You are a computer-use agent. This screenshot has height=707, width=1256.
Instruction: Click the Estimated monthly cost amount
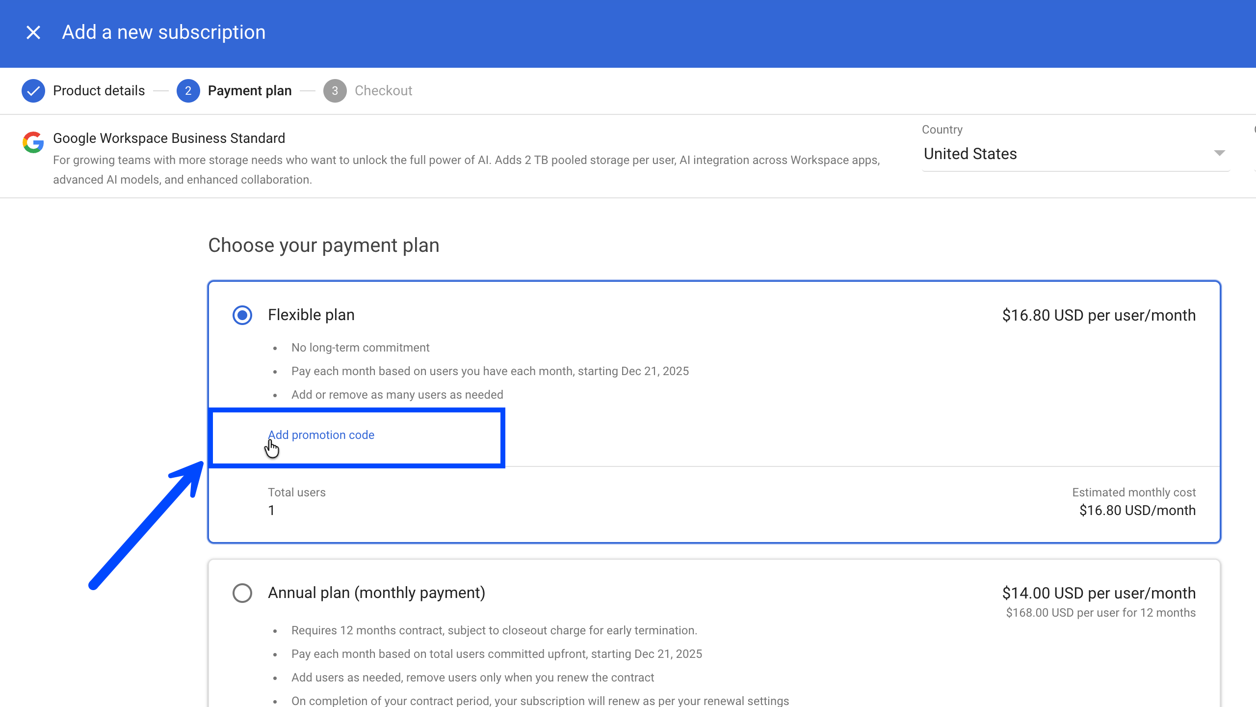pos(1137,511)
